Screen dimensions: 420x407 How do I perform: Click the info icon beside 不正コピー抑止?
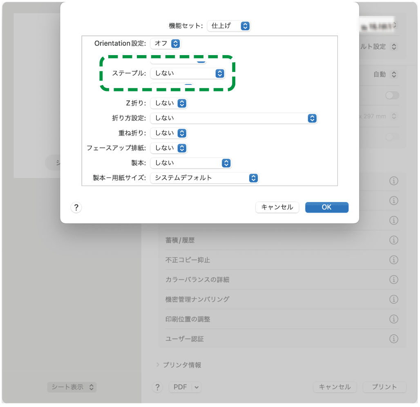point(393,260)
